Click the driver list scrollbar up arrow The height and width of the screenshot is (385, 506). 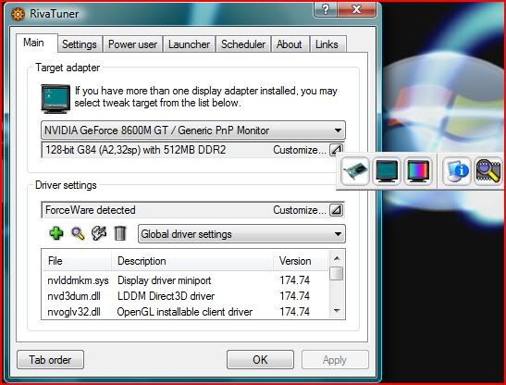[x=337, y=258]
